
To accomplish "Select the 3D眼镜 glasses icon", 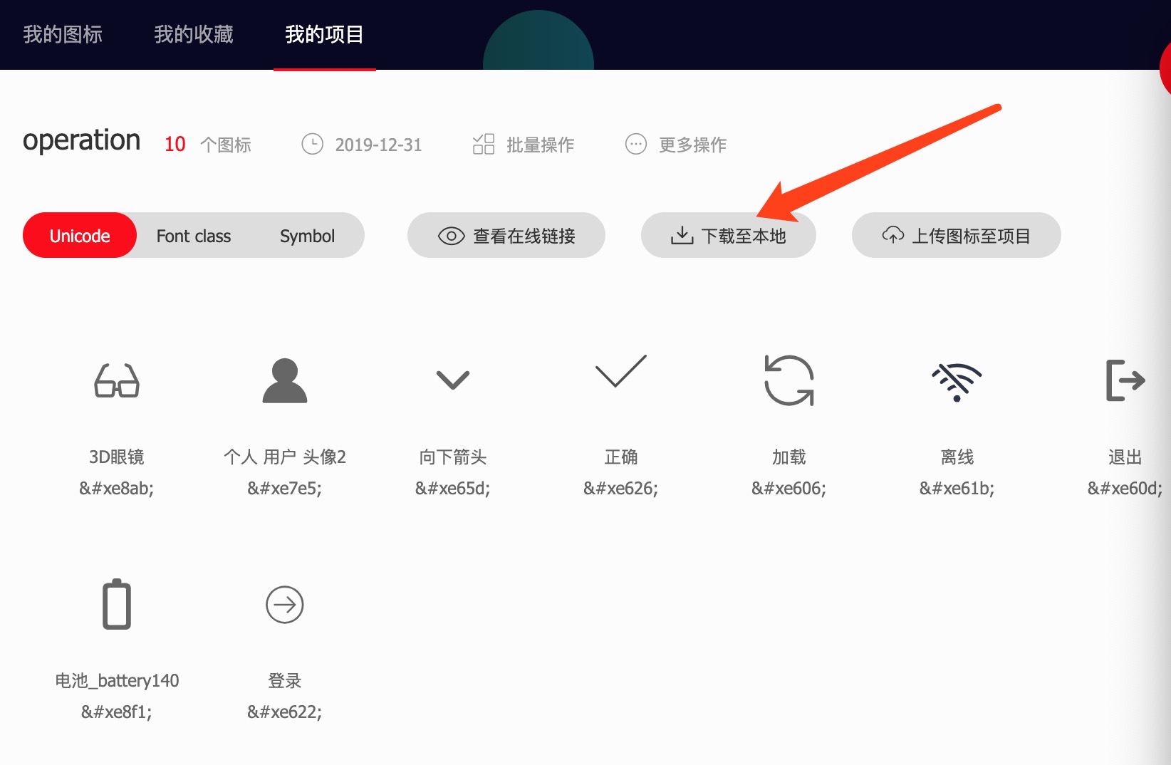I will click(116, 381).
